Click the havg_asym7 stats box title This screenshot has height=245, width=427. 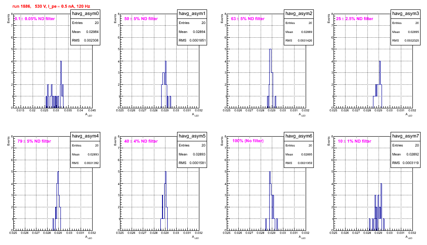pyautogui.click(x=406, y=136)
